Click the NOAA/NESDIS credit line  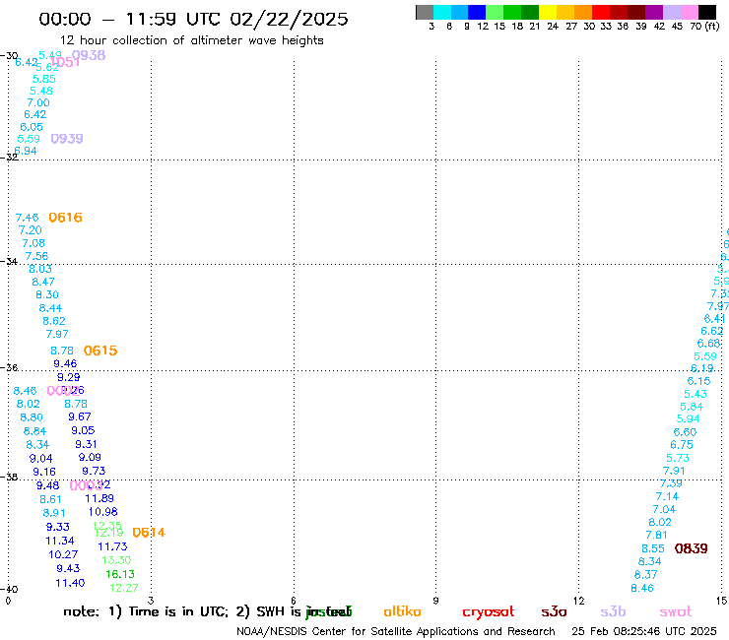[396, 632]
